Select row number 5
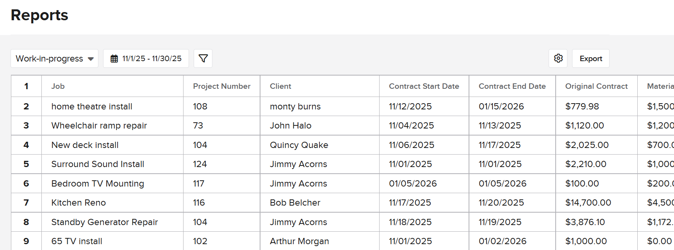 (x=26, y=164)
